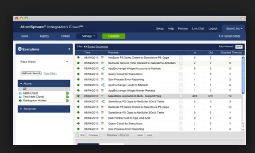
Task: Click status dot of AppExchange Widget Master Process
Action: (x=78, y=90)
